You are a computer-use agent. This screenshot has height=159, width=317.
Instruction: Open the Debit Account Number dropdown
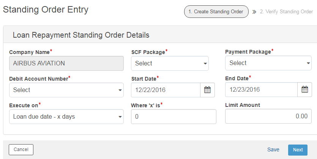[x=66, y=90]
